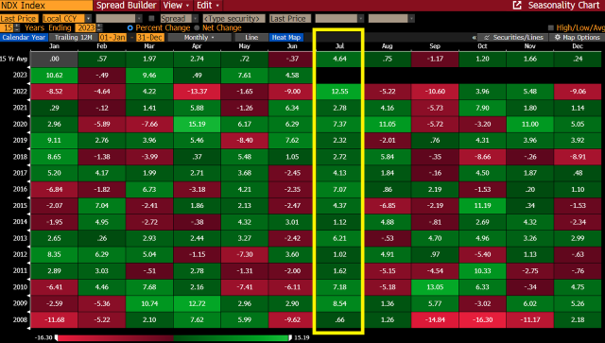This screenshot has width=605, height=343.
Task: Open the Edit menu
Action: [x=208, y=6]
